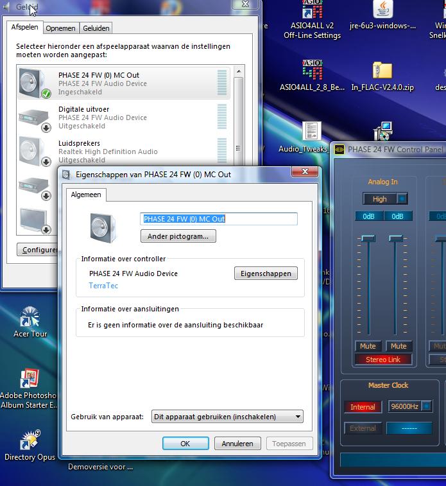The height and width of the screenshot is (486, 446).
Task: Select External master clock
Action: (363, 428)
